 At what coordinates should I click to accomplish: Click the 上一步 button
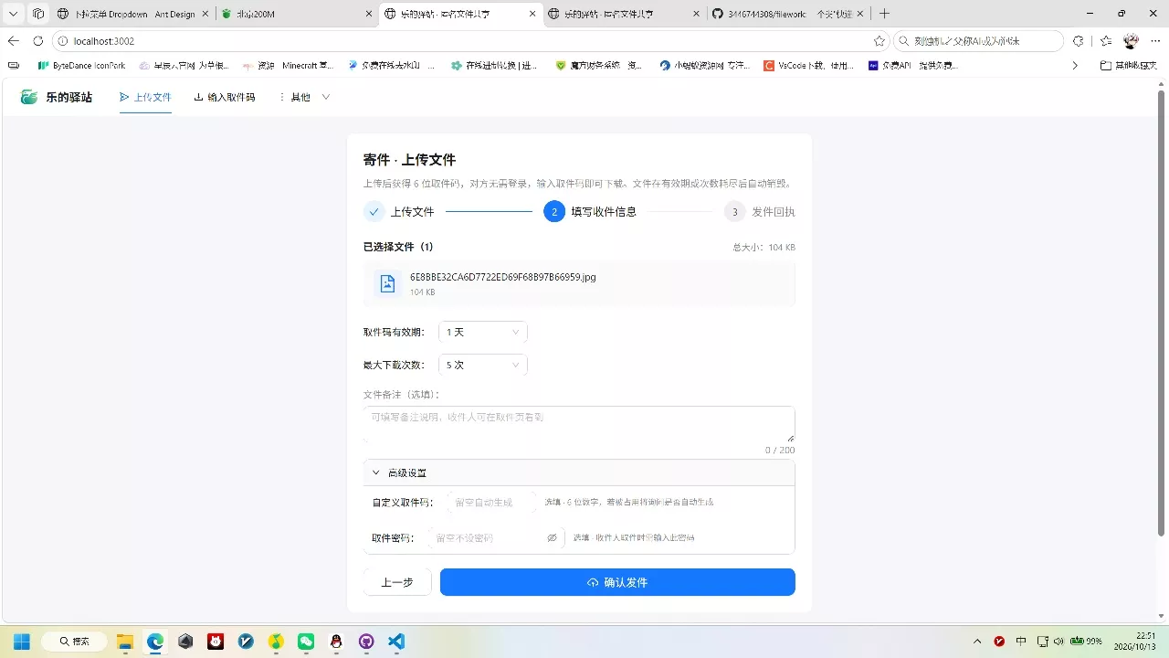pyautogui.click(x=397, y=582)
